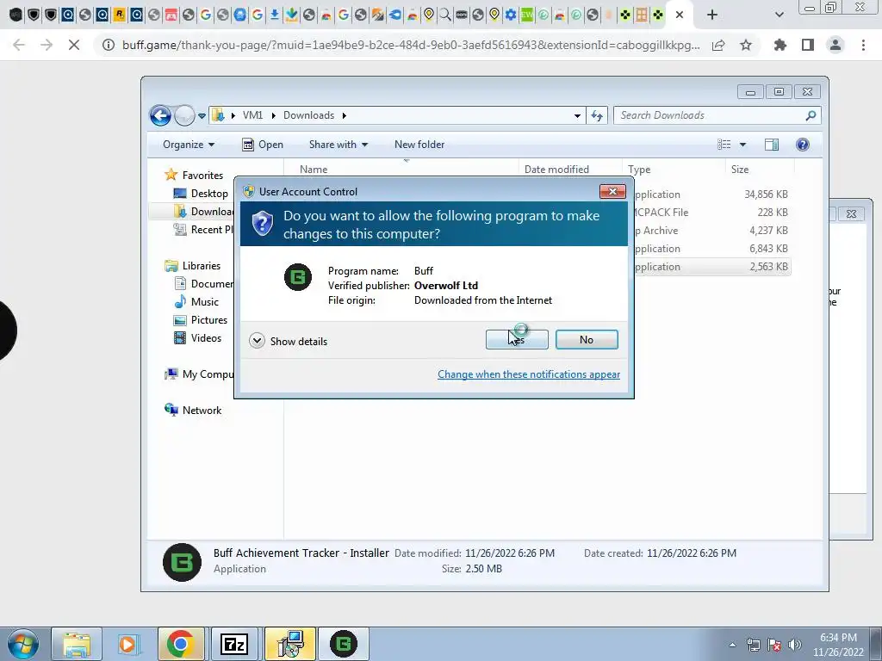The image size is (882, 661).
Task: Select the MCPACK File row
Action: [x=712, y=213]
